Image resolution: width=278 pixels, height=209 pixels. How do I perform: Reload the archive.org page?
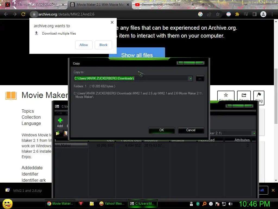point(23,14)
